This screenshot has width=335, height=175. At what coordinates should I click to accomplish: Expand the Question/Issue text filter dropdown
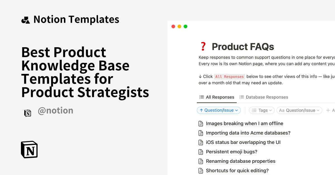(299, 110)
